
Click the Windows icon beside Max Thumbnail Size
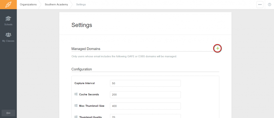pos(76,106)
